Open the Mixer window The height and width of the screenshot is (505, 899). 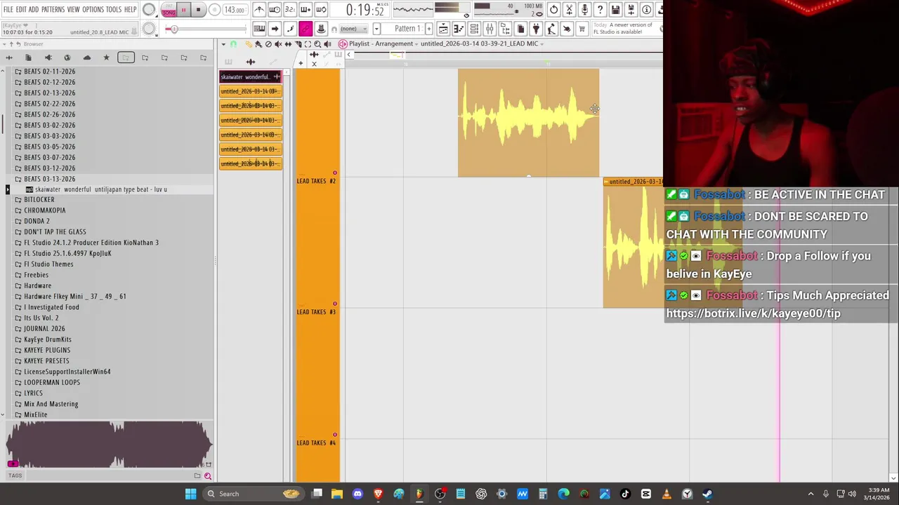pos(490,29)
